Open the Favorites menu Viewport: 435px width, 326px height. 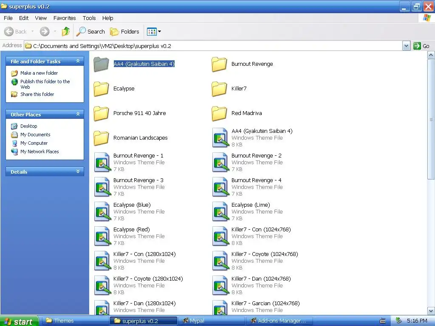(65, 18)
